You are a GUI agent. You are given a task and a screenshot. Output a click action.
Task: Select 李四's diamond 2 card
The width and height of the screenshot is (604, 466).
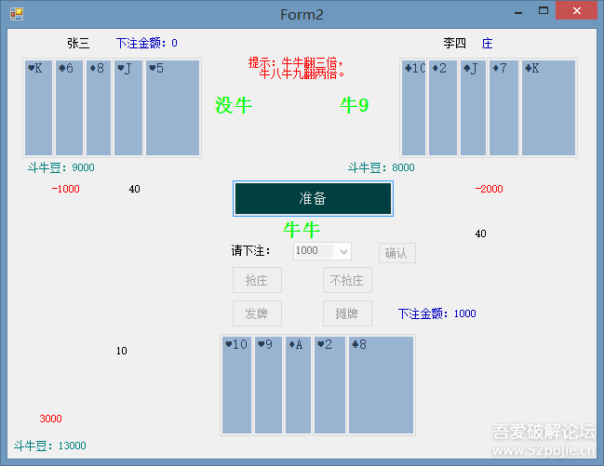[x=443, y=108]
